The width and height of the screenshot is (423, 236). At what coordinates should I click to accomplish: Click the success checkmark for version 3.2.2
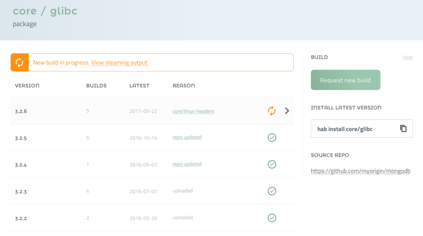pyautogui.click(x=272, y=218)
